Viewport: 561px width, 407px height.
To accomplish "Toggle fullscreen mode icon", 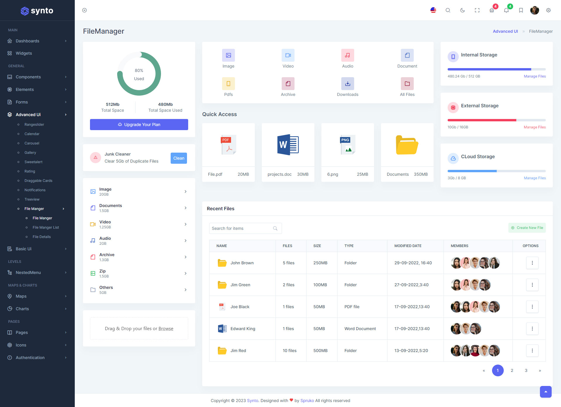I will (477, 10).
